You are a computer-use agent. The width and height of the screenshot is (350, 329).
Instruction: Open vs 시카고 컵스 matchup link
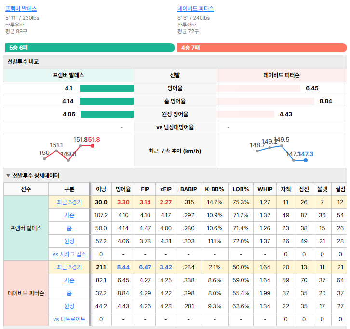(x=69, y=254)
